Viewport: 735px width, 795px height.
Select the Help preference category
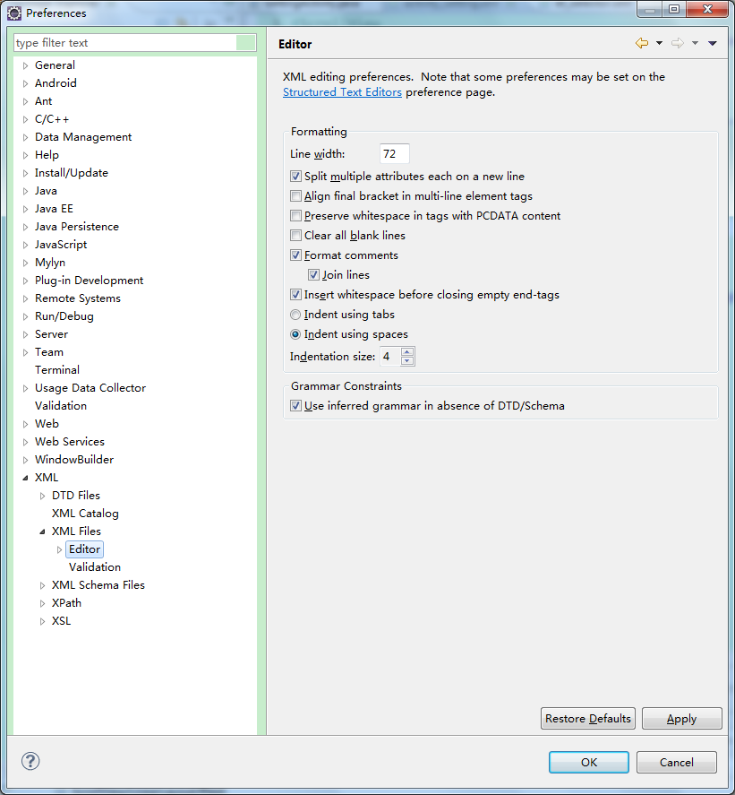(x=47, y=155)
